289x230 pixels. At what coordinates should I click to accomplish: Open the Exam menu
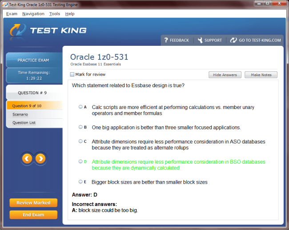tap(12, 14)
